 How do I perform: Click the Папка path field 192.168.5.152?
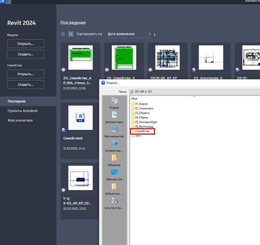pos(194,92)
